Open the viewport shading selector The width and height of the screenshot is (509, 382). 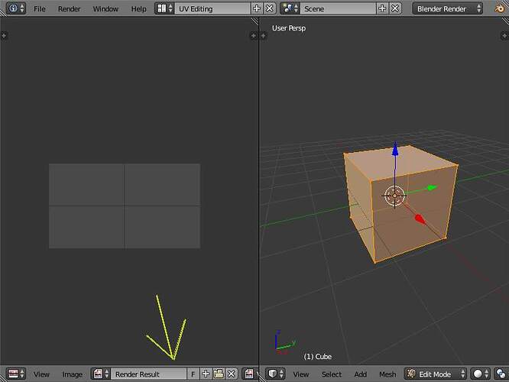pyautogui.click(x=481, y=374)
